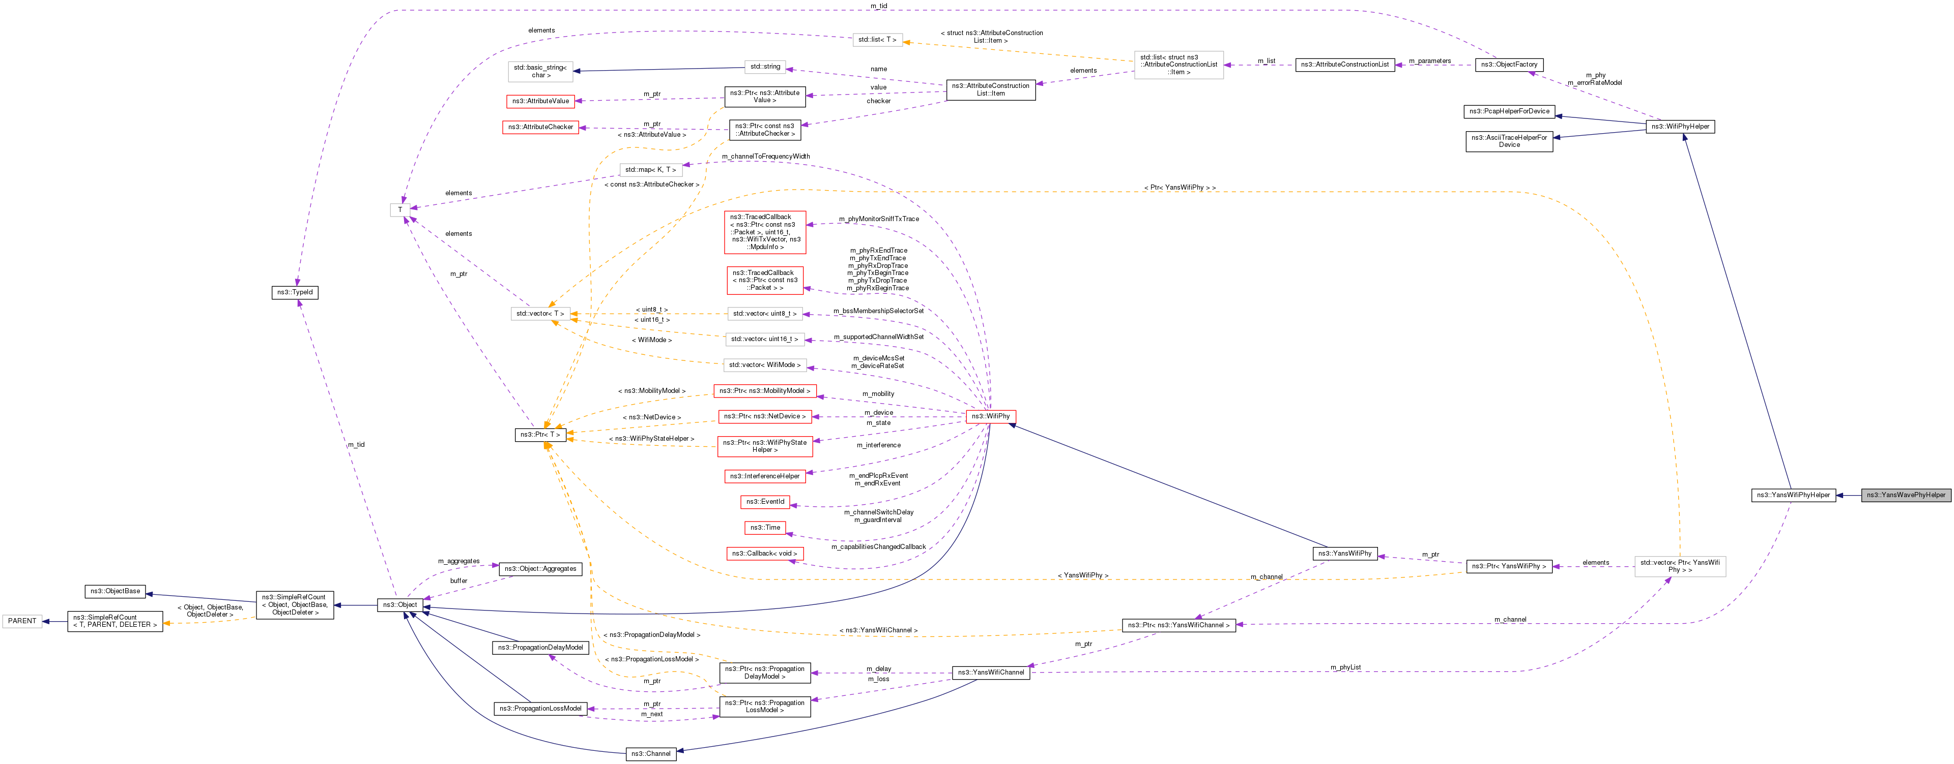Click ns3::AttributeConstructionList node
Screen dimensions: 1954x764
1345,65
